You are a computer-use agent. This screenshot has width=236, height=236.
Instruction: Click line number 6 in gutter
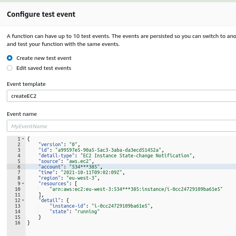coord(19,167)
